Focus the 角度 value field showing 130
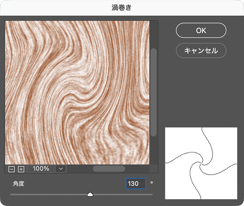244x206 pixels. [x=136, y=184]
